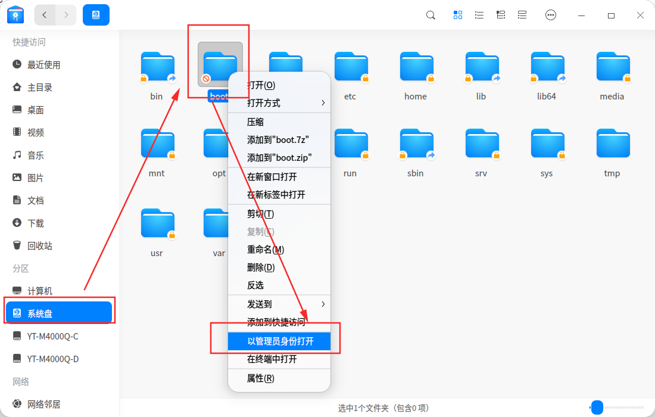This screenshot has width=655, height=417.
Task: Choose 重命名(M) in the context menu
Action: pyautogui.click(x=279, y=250)
